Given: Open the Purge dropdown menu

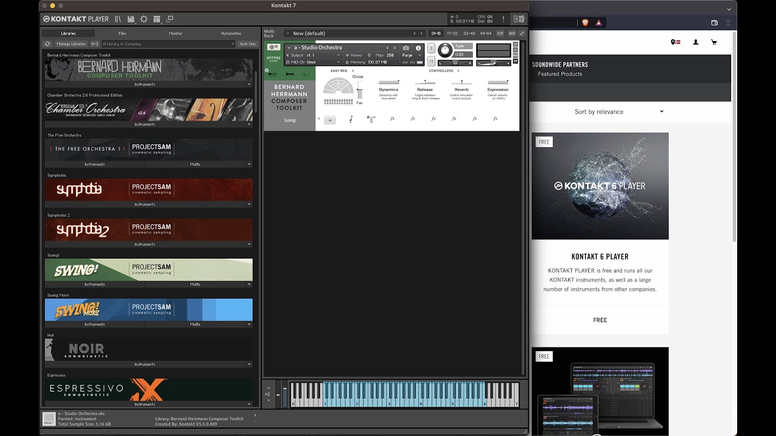Looking at the screenshot, I should [x=411, y=55].
